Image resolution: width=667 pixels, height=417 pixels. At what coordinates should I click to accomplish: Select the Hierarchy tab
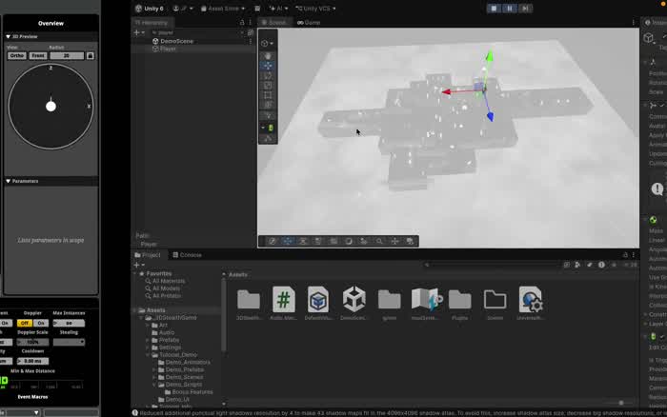152,22
